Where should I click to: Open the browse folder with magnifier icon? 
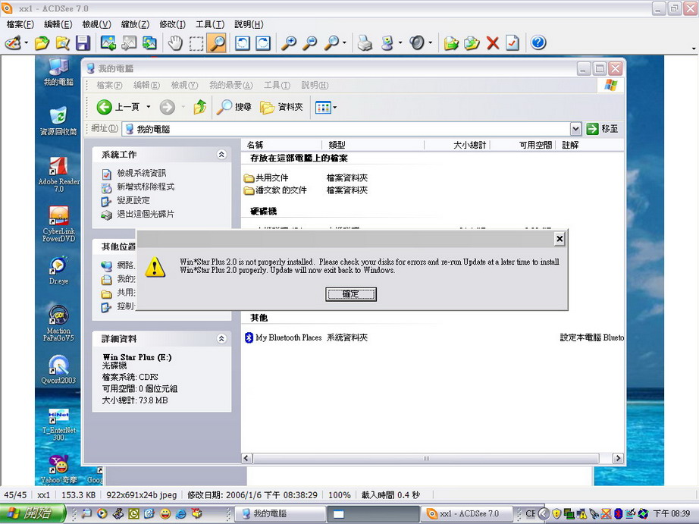(62, 42)
